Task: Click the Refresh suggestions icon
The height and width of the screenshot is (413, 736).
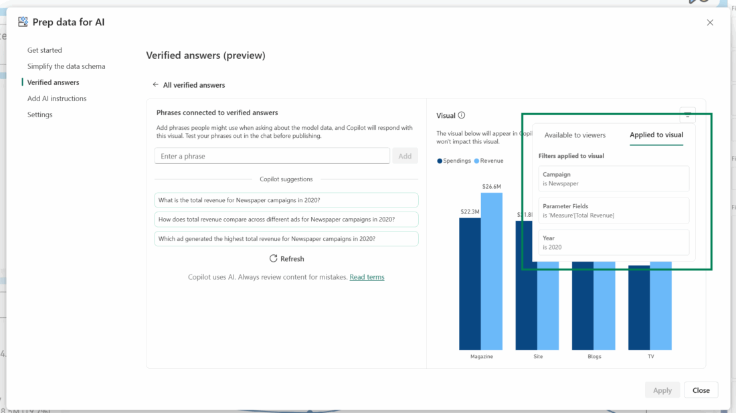Action: click(x=273, y=258)
